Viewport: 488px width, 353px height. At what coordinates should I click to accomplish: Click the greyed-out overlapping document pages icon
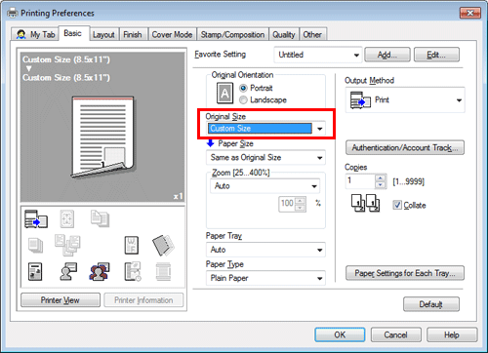click(100, 218)
